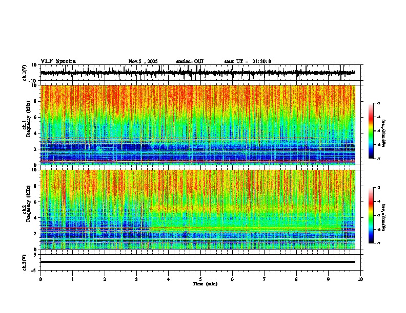Click the ch.2 colorbar "log(PSD)" unit label
This screenshot has width=406, height=313.
384,217
